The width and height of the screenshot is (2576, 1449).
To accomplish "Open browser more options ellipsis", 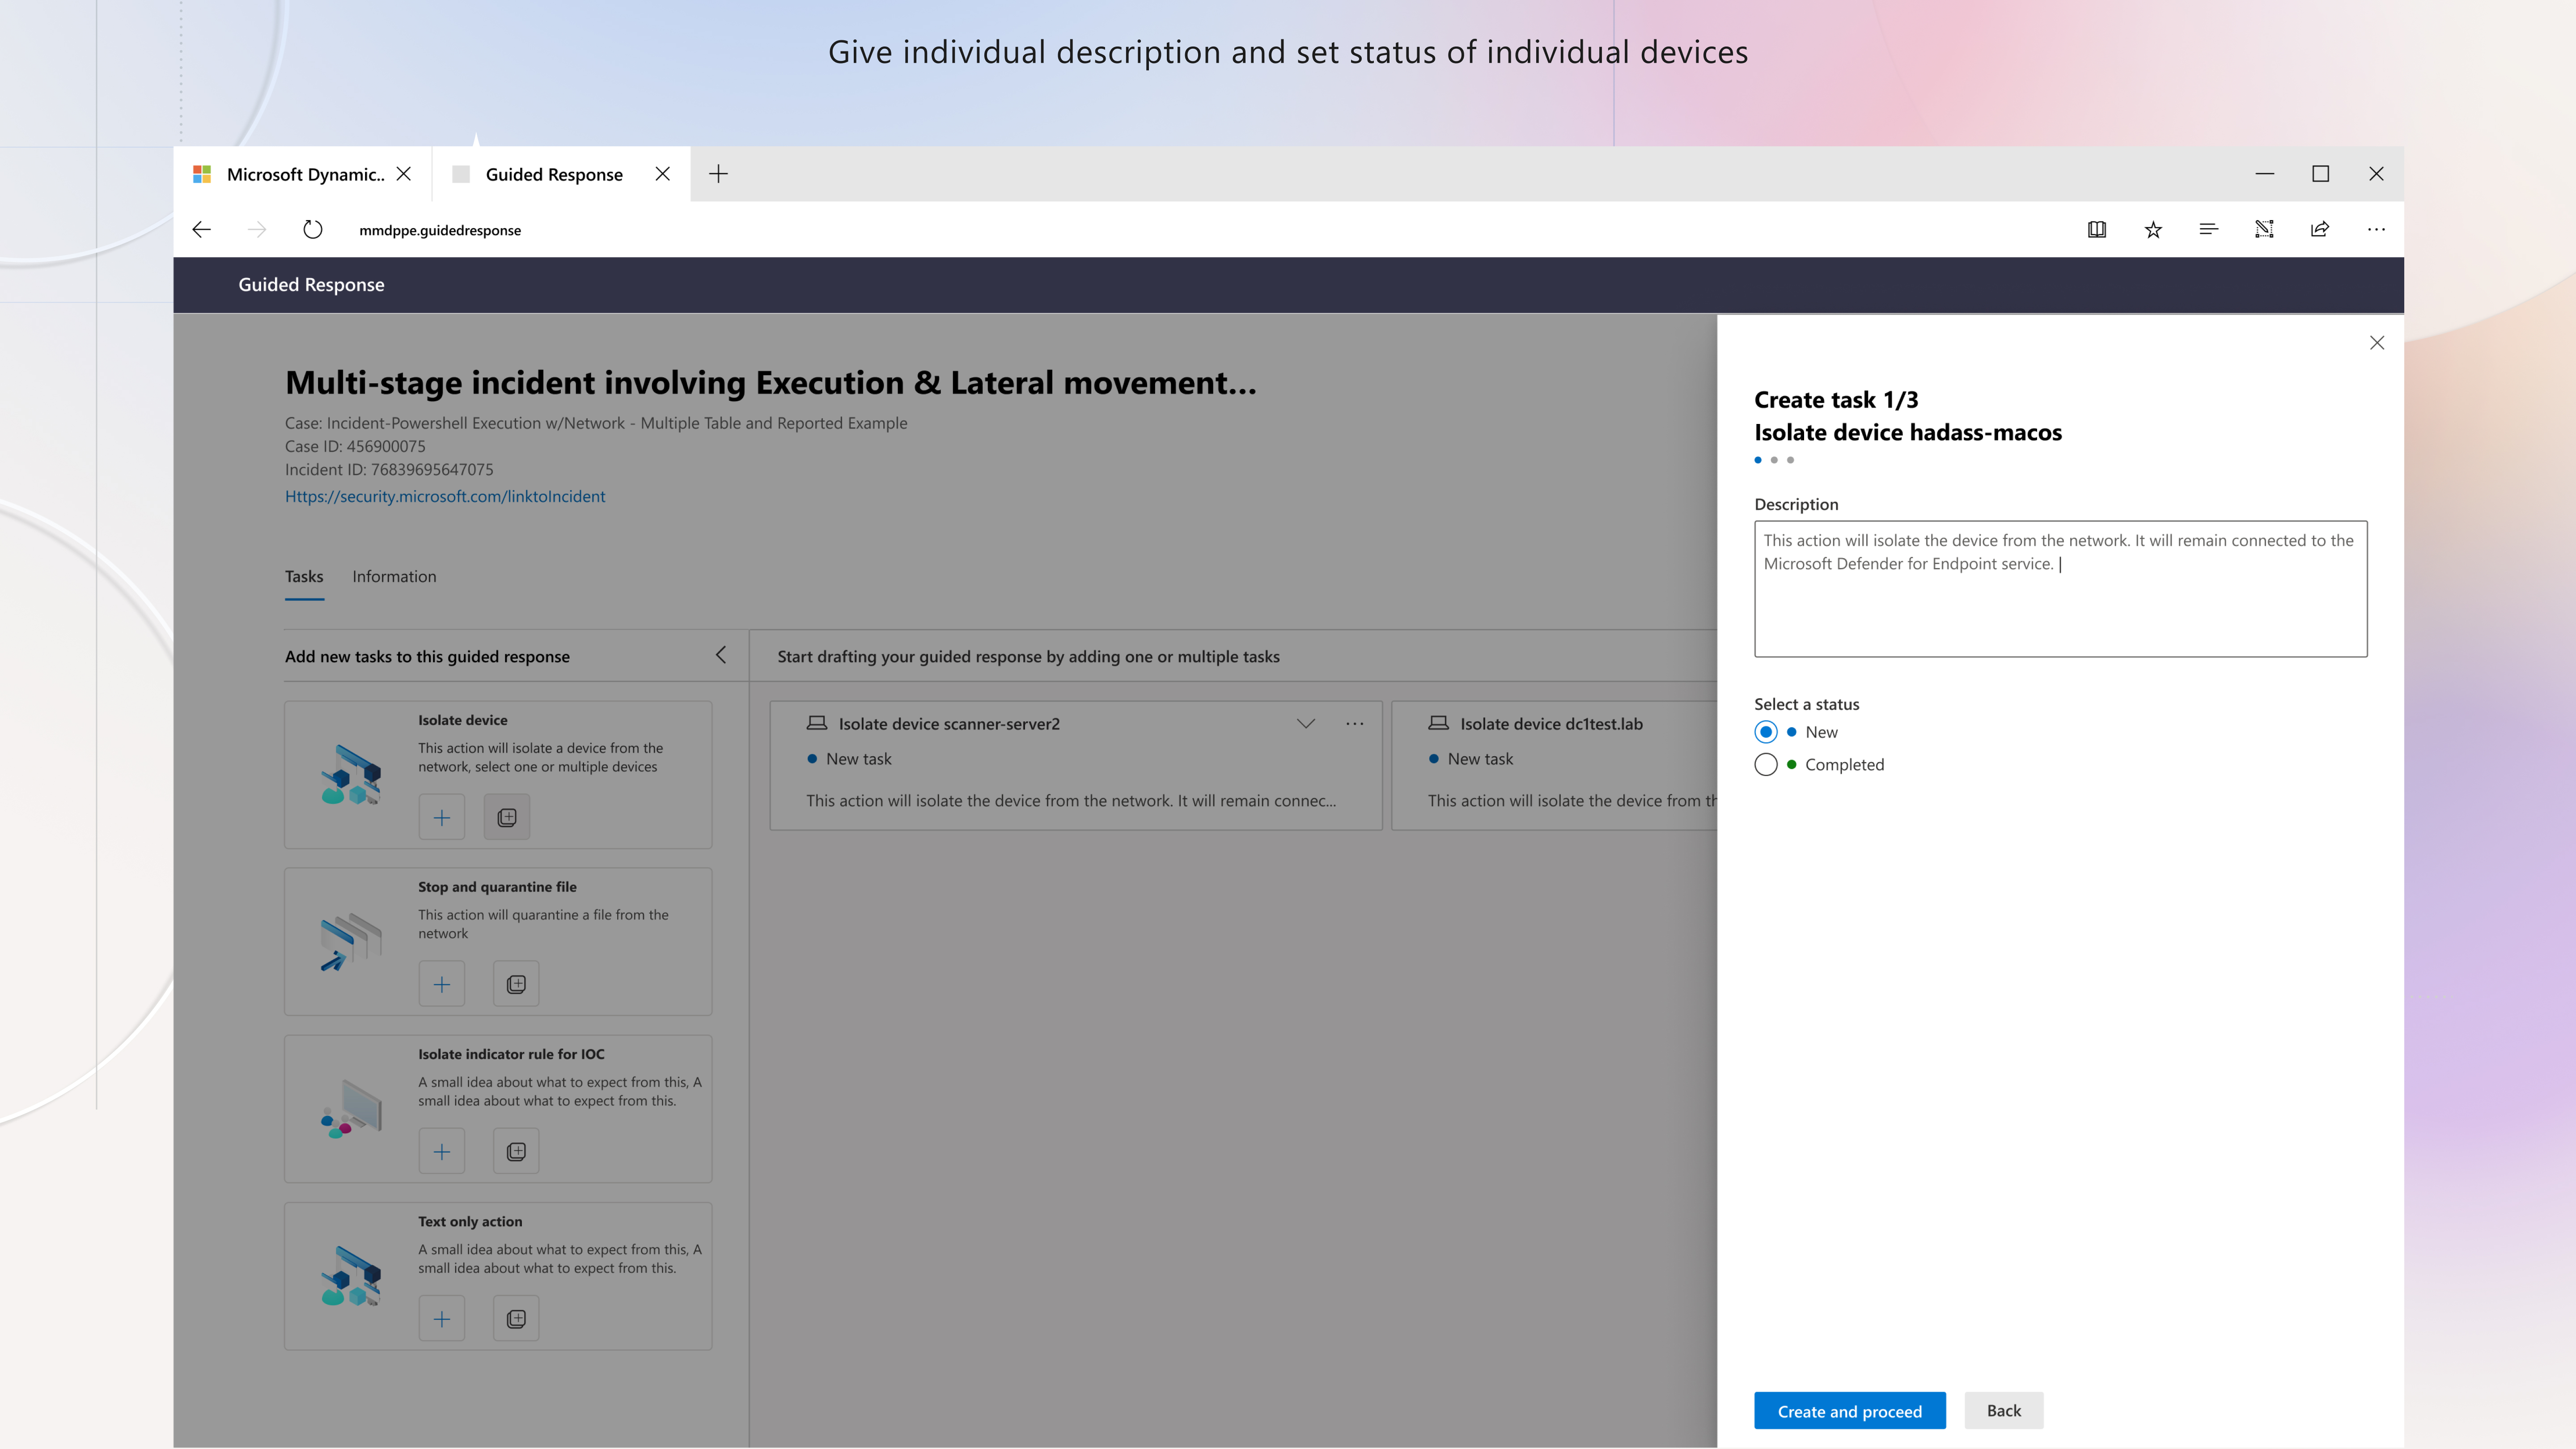I will tap(2376, 230).
